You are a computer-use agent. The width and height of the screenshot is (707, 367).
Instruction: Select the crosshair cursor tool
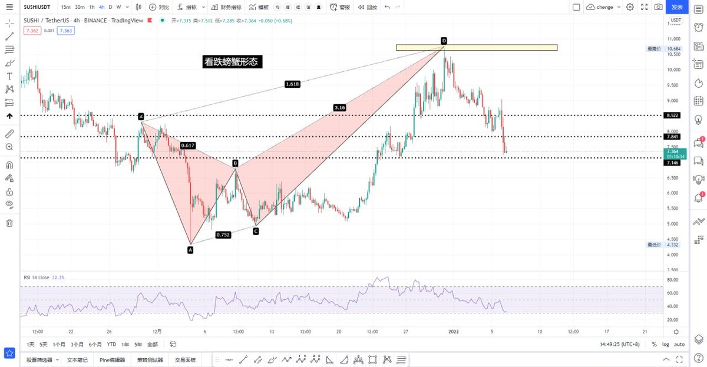[9, 23]
